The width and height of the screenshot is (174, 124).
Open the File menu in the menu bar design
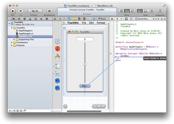point(84,23)
